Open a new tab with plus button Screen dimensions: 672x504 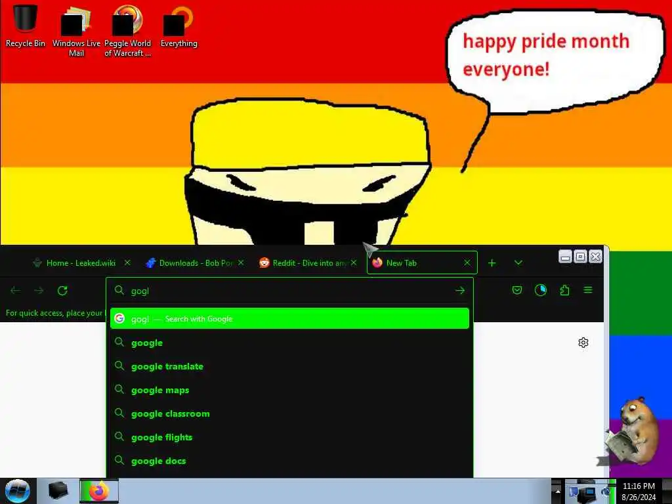pyautogui.click(x=492, y=262)
